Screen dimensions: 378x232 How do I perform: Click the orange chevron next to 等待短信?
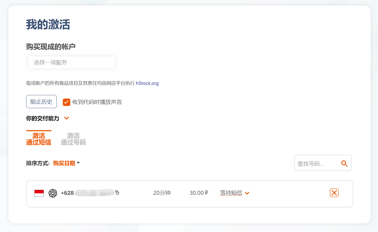pos(247,193)
